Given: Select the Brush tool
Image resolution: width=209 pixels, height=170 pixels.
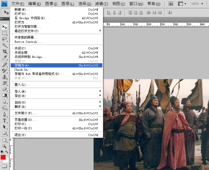Looking at the screenshot, I should (5, 70).
